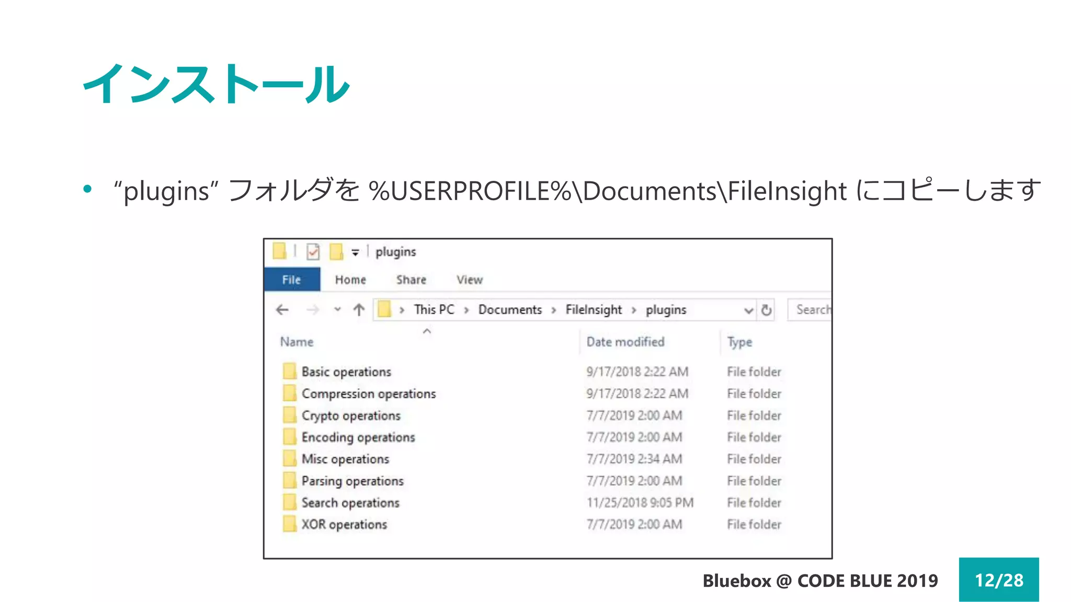Viewport: 1071px width, 602px height.
Task: Open Customize Quick Access Toolbar dropdown
Action: 355,252
